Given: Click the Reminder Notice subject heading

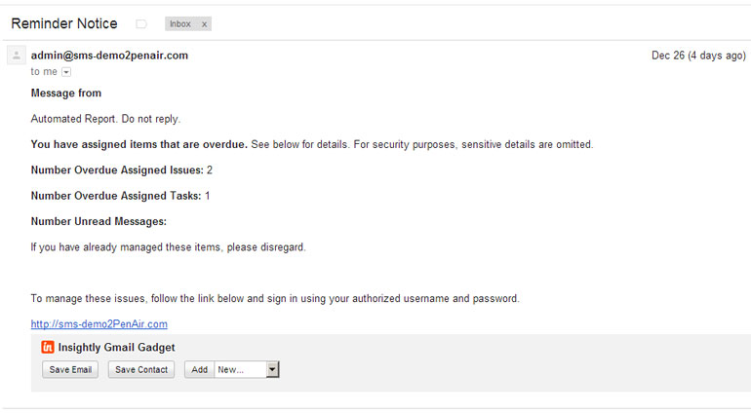Looking at the screenshot, I should tap(64, 23).
